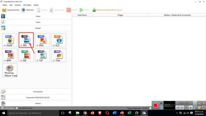
Task: Open the screen recorder settings gear
Action: pyautogui.click(x=204, y=108)
